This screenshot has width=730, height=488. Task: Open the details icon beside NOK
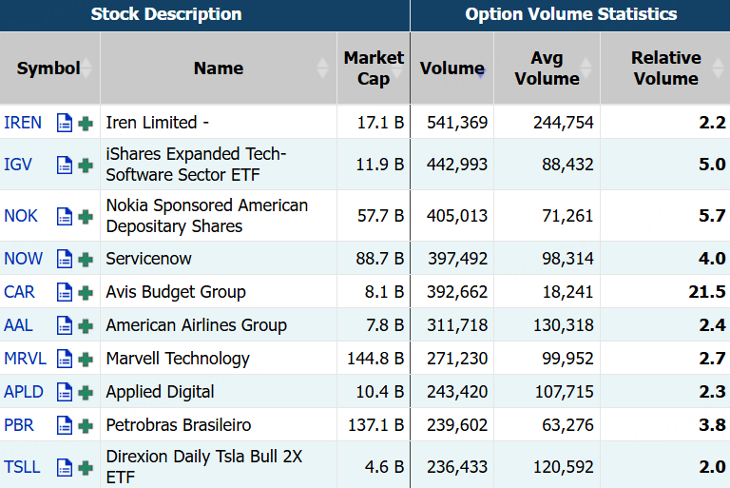[x=65, y=216]
